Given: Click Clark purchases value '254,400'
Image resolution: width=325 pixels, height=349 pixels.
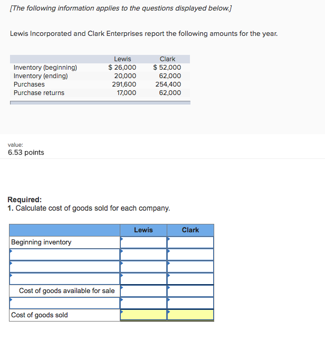Looking at the screenshot, I should tap(168, 84).
